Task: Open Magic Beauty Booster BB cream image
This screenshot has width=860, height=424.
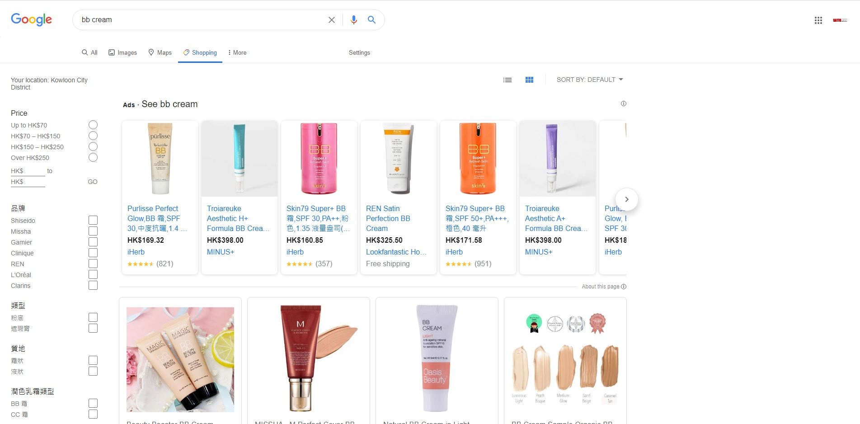Action: tap(180, 360)
